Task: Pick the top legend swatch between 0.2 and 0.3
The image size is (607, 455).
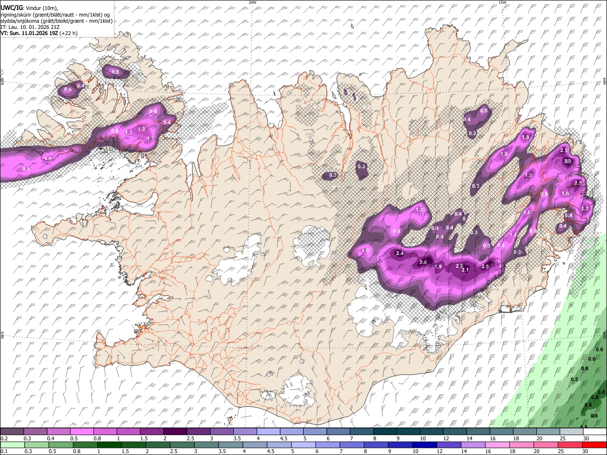Action: click(13, 431)
